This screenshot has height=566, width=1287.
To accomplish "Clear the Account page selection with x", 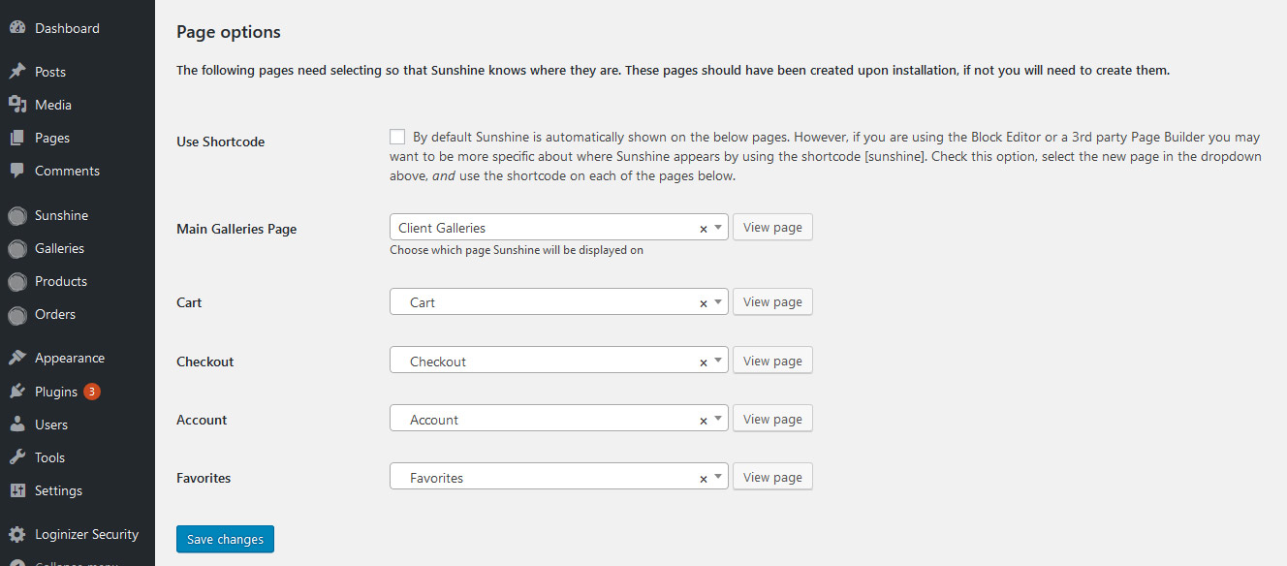I will tap(704, 421).
